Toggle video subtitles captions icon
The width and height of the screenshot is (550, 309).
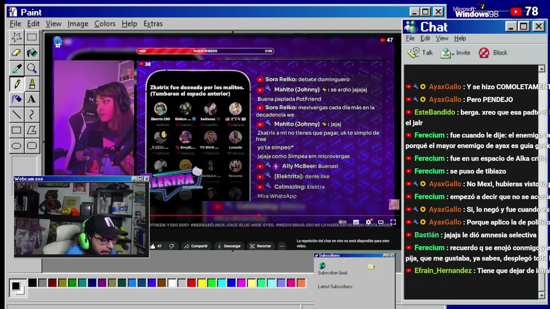(x=356, y=222)
